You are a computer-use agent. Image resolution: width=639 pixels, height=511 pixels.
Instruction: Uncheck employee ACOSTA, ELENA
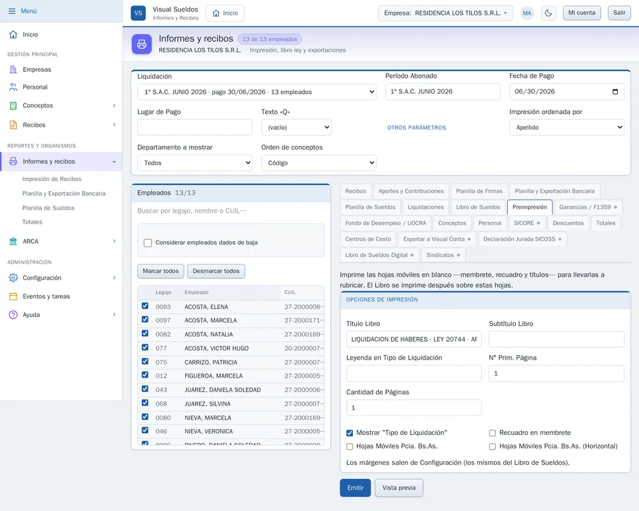(145, 306)
